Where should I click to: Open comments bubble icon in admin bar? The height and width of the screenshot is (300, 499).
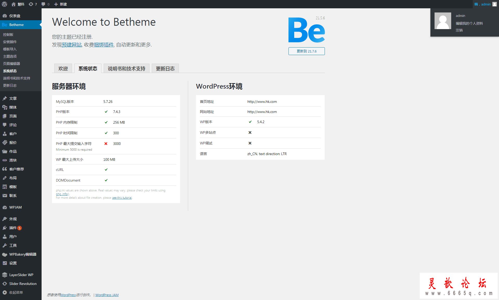coord(43,4)
